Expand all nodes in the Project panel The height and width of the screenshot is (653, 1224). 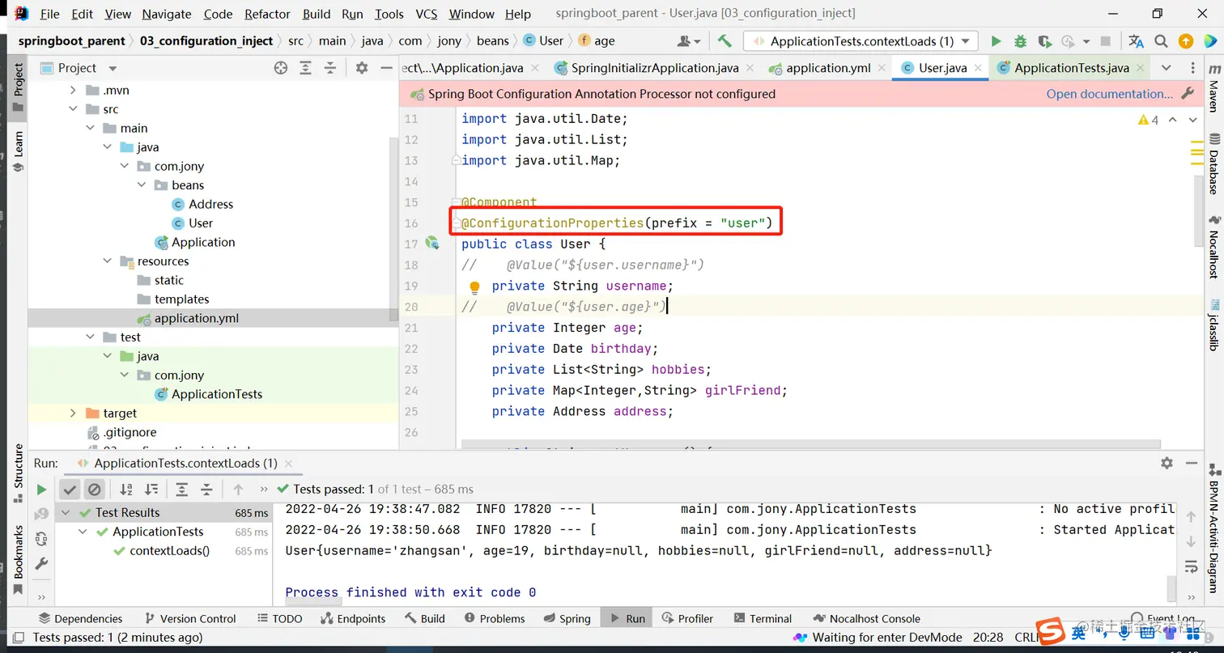pos(305,68)
